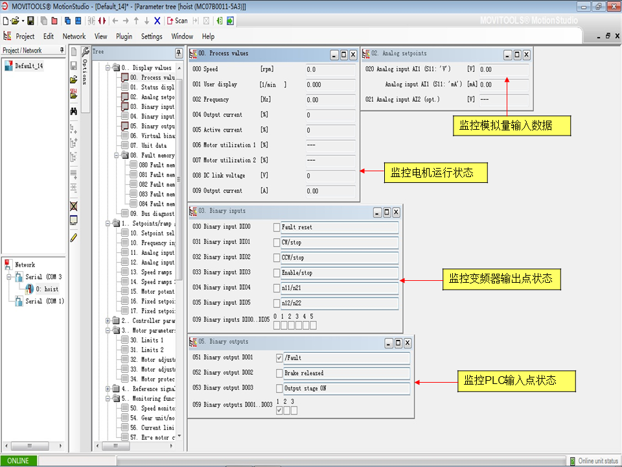Click the Options wrench tab icon
This screenshot has height=467, width=622.
pyautogui.click(x=85, y=52)
